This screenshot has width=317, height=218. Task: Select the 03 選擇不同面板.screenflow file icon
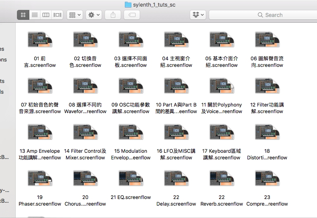point(131,39)
